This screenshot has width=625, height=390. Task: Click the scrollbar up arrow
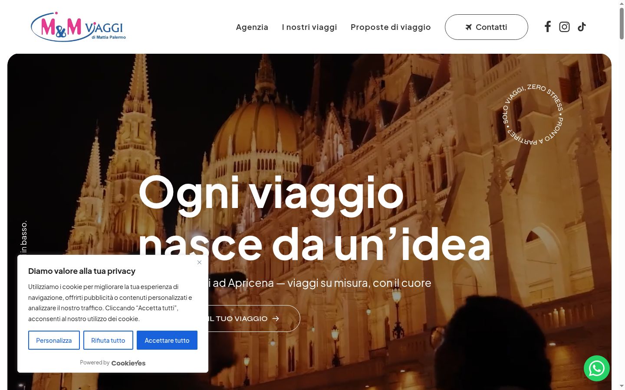(622, 3)
